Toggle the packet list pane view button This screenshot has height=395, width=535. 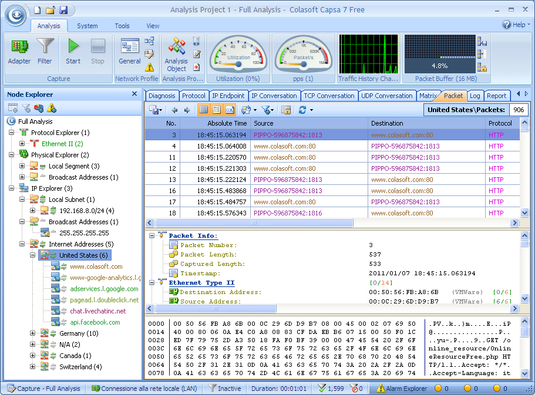click(x=203, y=110)
